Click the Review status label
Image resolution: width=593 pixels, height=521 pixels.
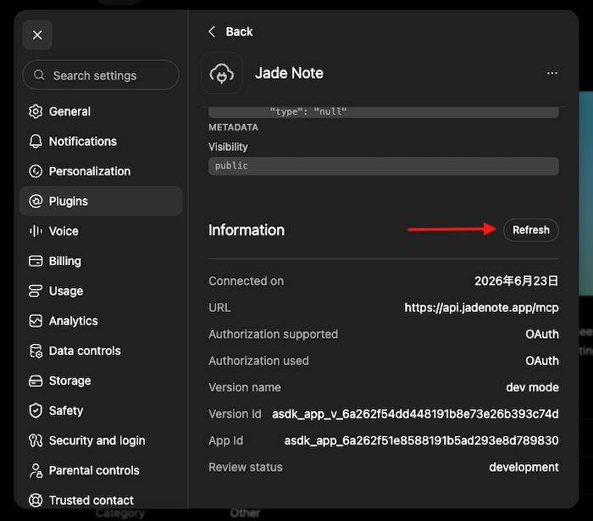tap(246, 468)
